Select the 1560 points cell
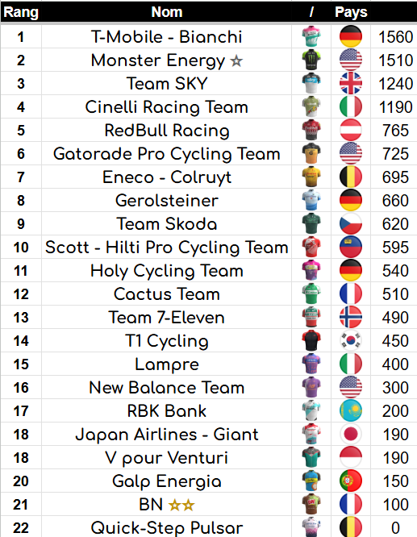The width and height of the screenshot is (417, 537). tap(395, 36)
